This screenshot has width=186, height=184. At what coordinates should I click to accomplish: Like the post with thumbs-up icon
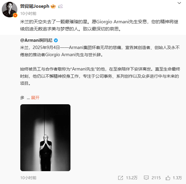[168, 178]
